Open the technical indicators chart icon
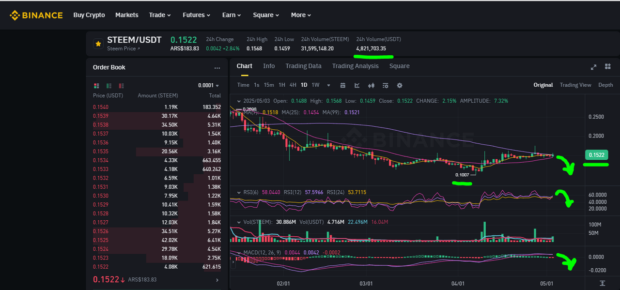The height and width of the screenshot is (290, 620). tap(357, 85)
